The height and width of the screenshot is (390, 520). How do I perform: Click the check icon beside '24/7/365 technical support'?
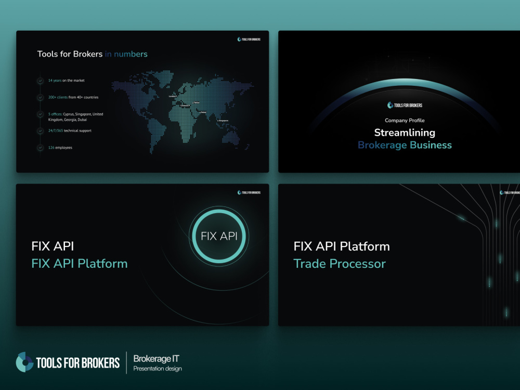pyautogui.click(x=40, y=131)
